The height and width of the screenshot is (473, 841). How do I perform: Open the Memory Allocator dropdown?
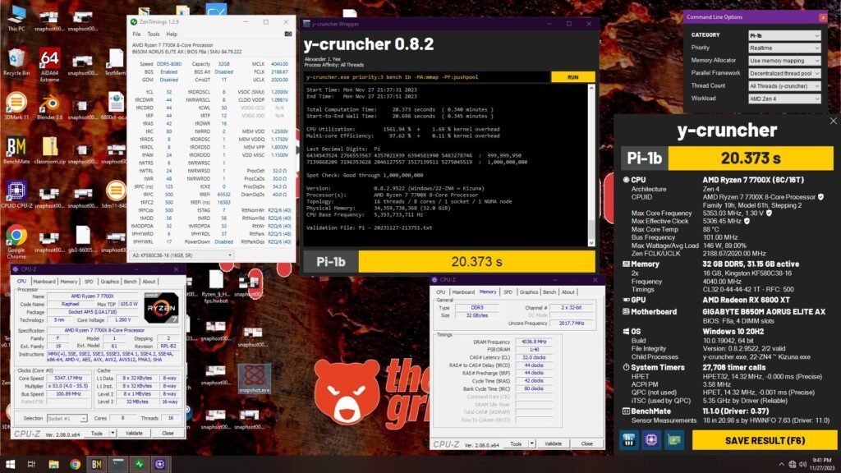[783, 60]
